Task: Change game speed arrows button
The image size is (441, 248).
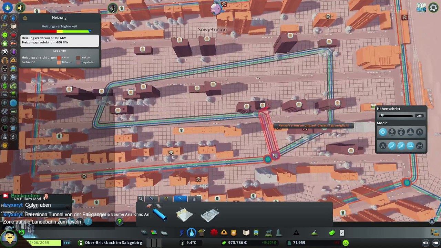Action: pyautogui.click(x=67, y=243)
